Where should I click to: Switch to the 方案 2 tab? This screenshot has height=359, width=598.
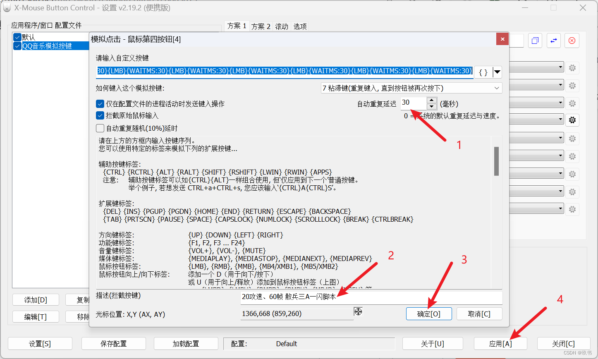point(261,26)
